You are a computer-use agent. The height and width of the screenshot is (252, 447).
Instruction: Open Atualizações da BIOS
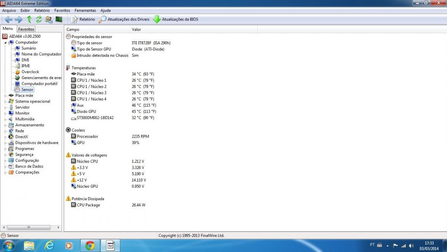(x=175, y=19)
